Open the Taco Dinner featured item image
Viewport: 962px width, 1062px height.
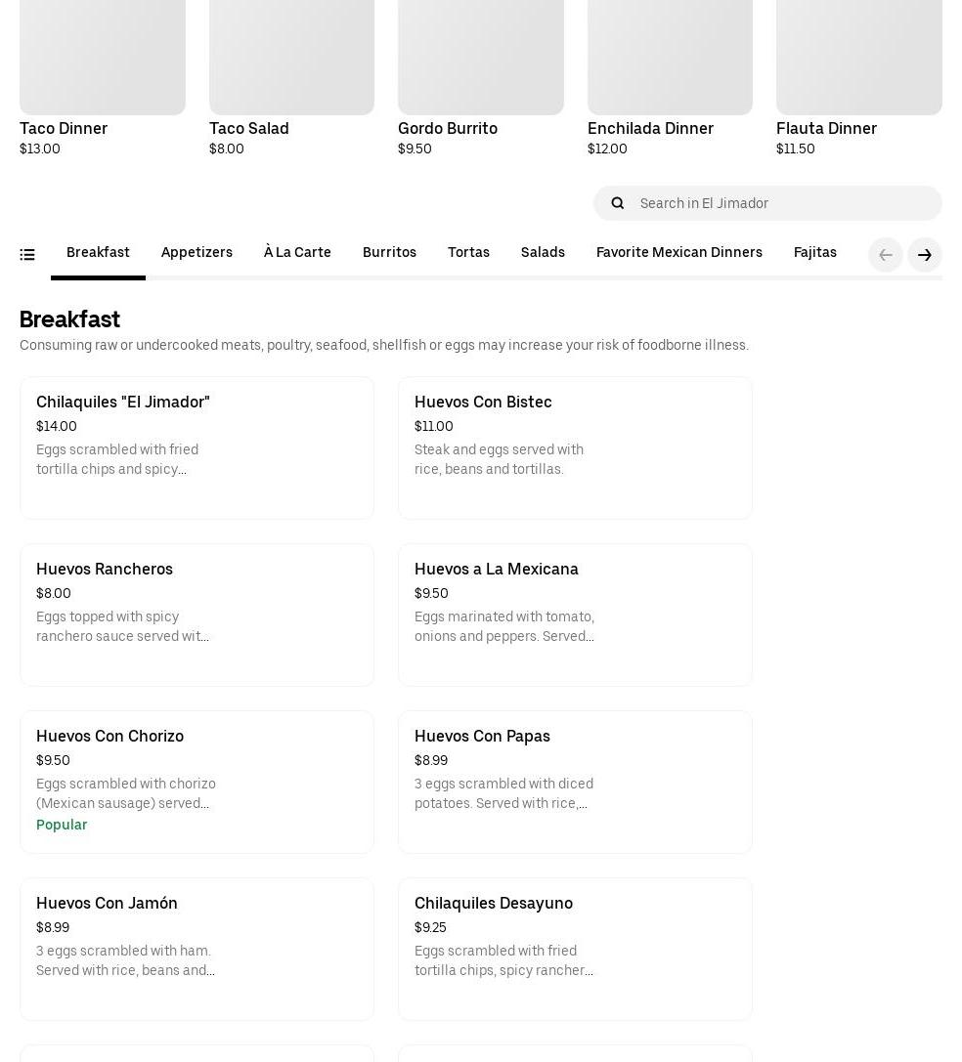pyautogui.click(x=103, y=54)
